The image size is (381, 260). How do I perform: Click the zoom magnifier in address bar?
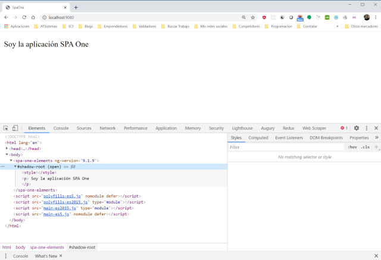coord(243,17)
